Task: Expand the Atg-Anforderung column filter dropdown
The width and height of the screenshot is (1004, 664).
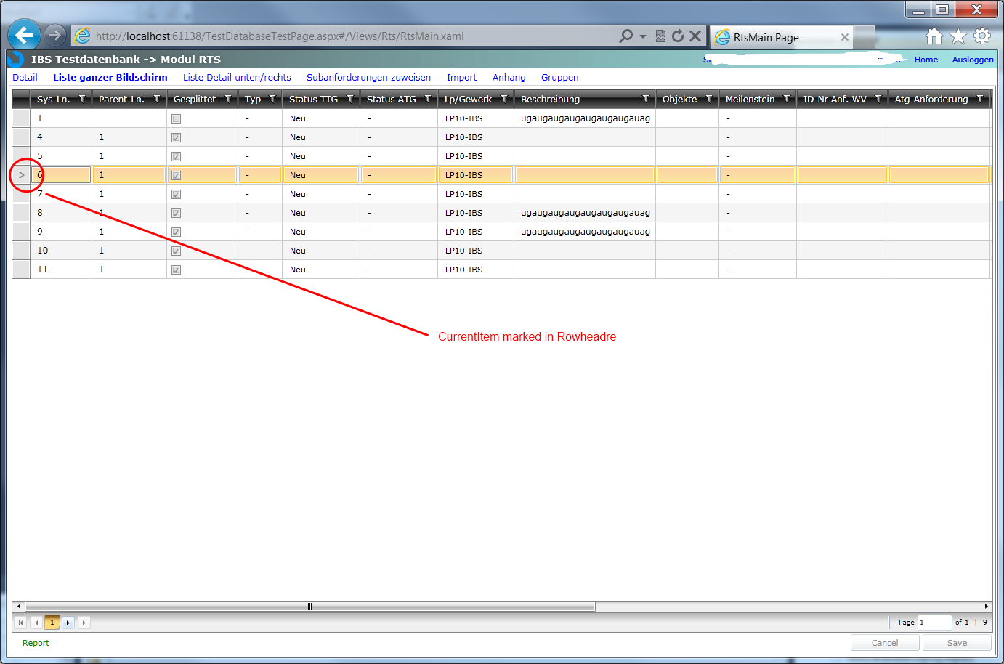Action: point(980,99)
